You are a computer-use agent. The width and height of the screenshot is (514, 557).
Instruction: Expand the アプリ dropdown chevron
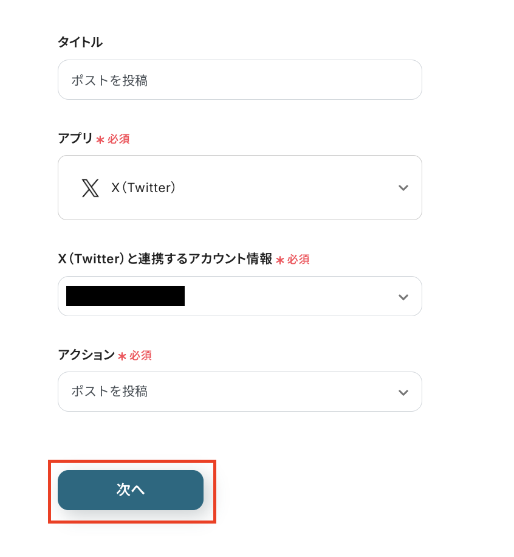[403, 188]
